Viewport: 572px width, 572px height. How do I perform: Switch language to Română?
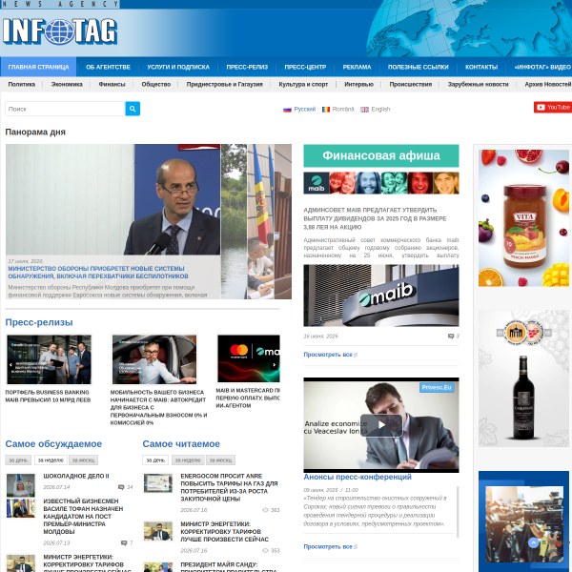click(x=343, y=109)
